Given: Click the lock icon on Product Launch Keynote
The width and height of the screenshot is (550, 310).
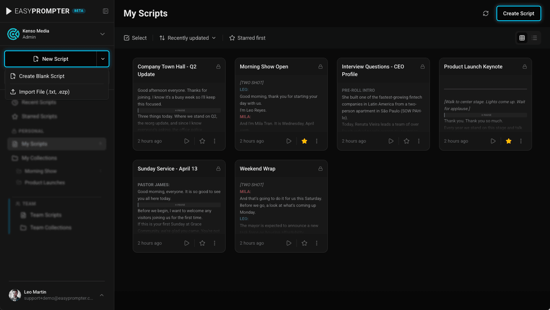Looking at the screenshot, I should point(525,66).
